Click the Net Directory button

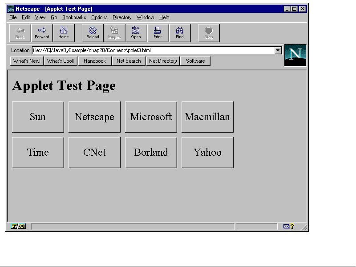163,61
